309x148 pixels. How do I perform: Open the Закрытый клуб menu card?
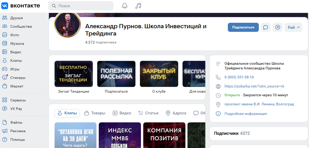pos(159,74)
